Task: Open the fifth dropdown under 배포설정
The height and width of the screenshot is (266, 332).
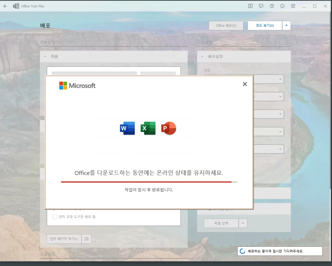Action: 269,149
